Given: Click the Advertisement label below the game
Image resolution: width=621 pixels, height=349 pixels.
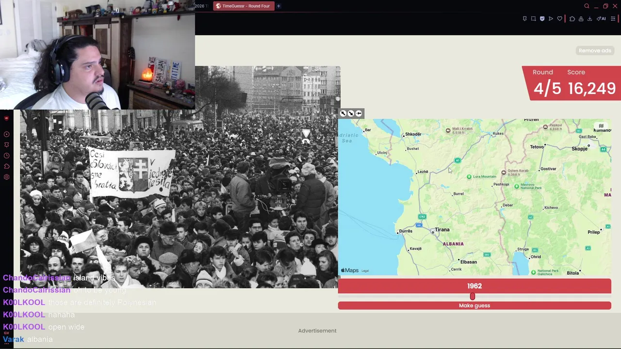Looking at the screenshot, I should tap(317, 331).
